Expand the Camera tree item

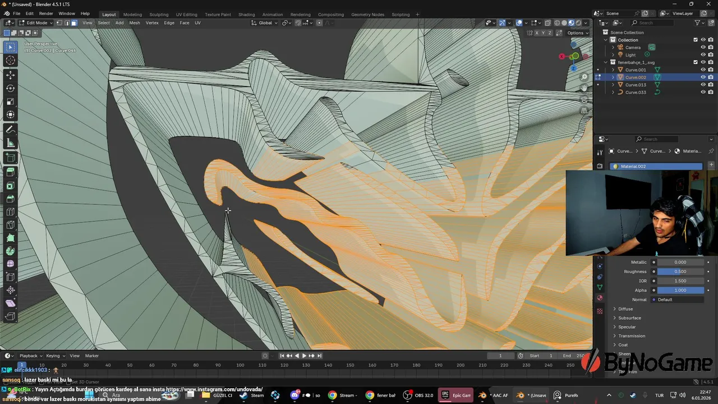tap(613, 47)
